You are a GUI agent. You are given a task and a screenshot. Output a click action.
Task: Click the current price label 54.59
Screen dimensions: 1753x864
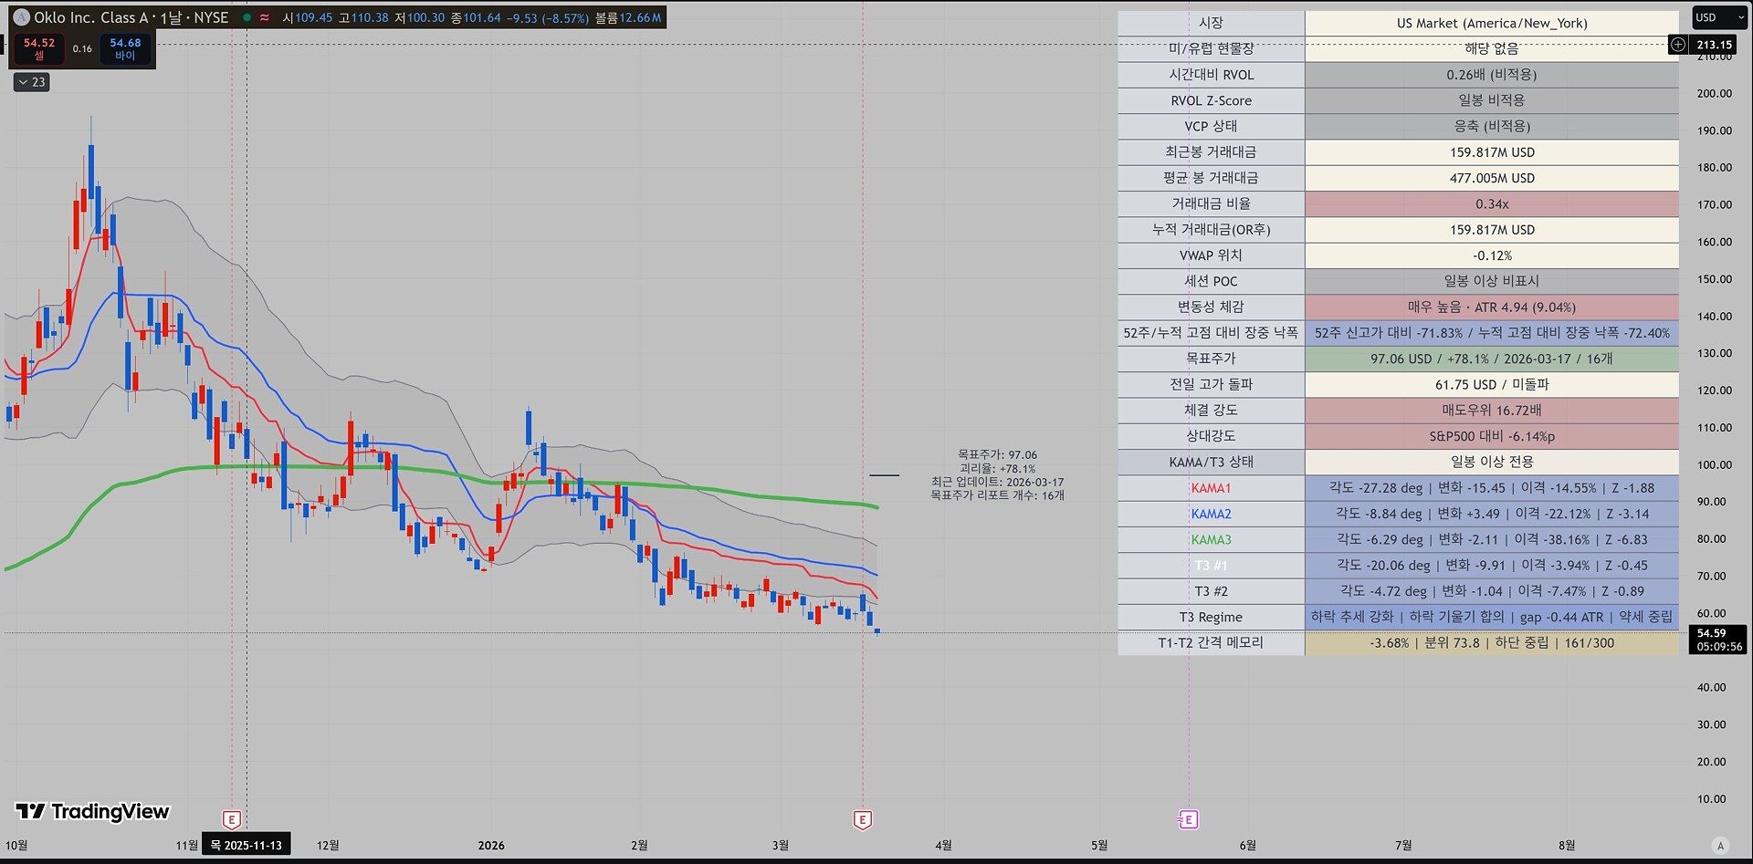(1718, 640)
